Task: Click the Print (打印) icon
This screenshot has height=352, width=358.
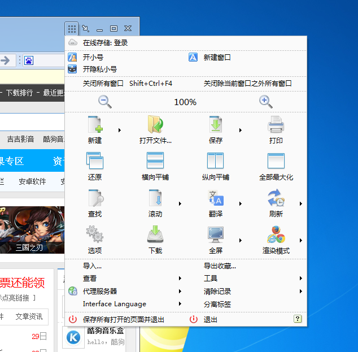Action: tap(276, 125)
